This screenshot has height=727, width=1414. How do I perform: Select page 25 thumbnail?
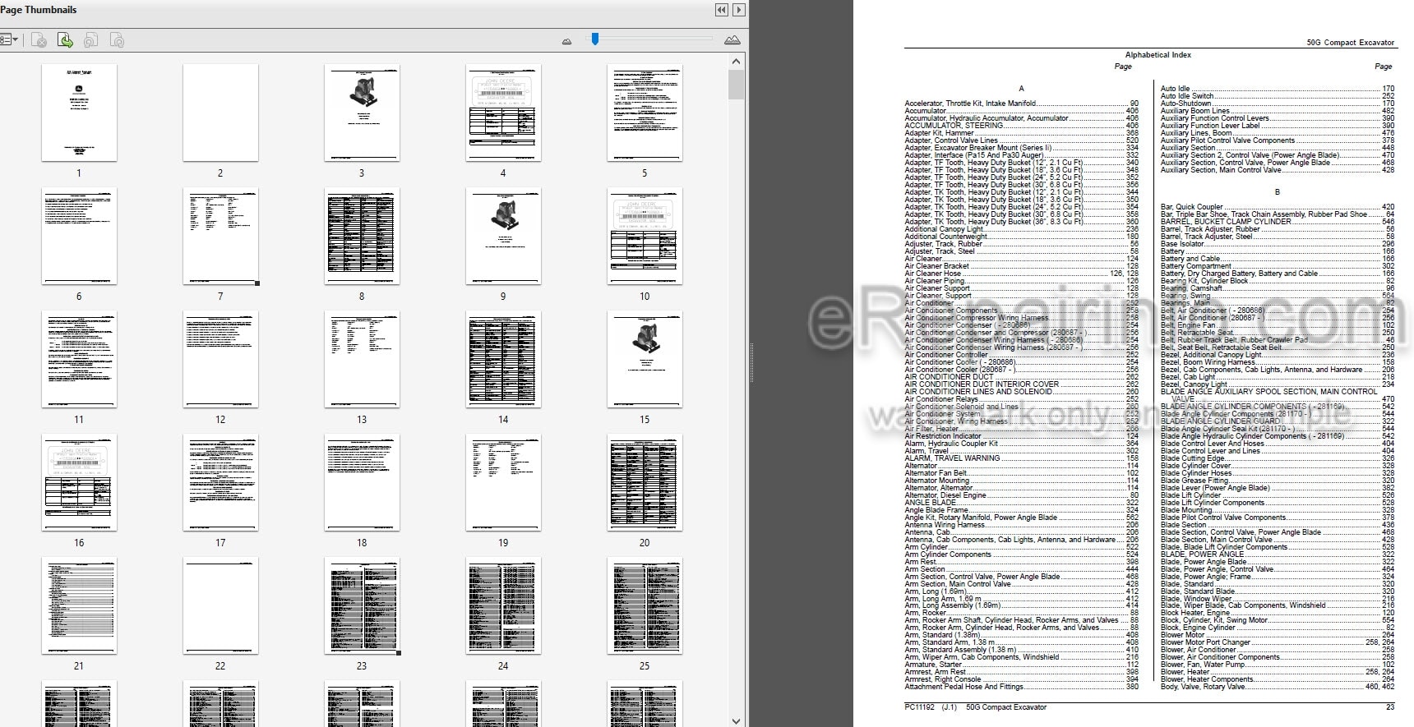pos(645,605)
